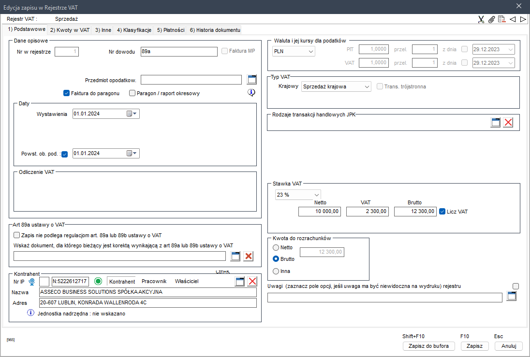Open the 5) Płatności tab
Screen dimensions: 530x357
coord(171,30)
